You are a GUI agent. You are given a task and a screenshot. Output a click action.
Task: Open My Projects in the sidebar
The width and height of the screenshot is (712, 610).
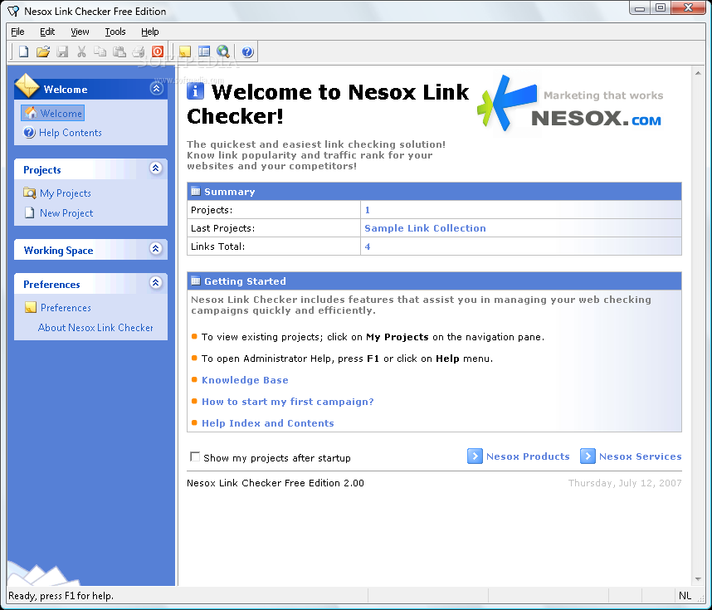[66, 193]
